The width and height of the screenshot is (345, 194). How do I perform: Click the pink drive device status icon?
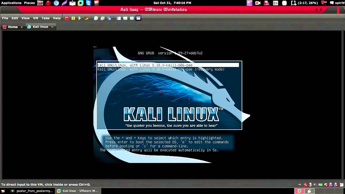pos(315,185)
